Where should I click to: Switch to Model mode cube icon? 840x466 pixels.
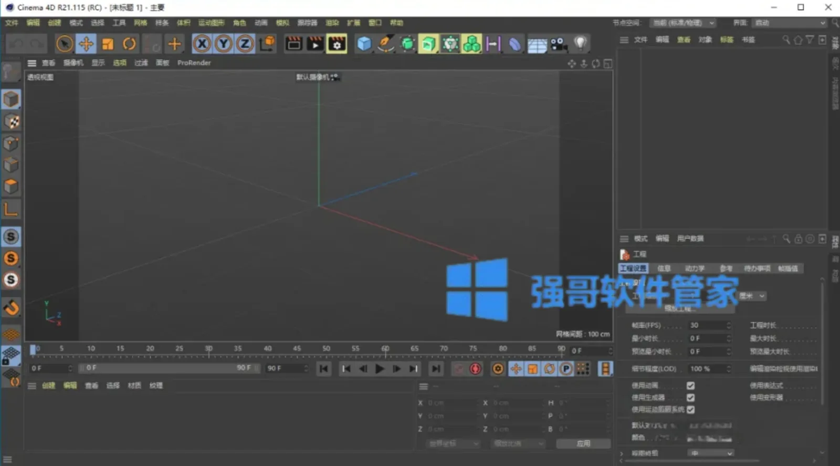(x=11, y=99)
